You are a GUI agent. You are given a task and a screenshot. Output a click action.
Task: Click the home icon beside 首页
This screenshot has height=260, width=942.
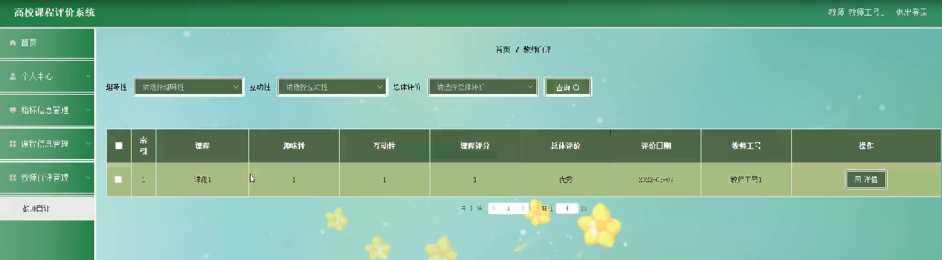click(x=12, y=43)
